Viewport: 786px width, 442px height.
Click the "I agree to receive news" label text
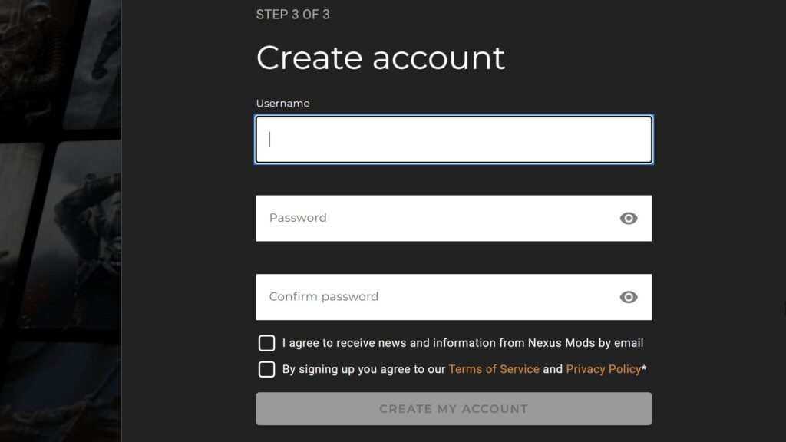pyautogui.click(x=462, y=343)
